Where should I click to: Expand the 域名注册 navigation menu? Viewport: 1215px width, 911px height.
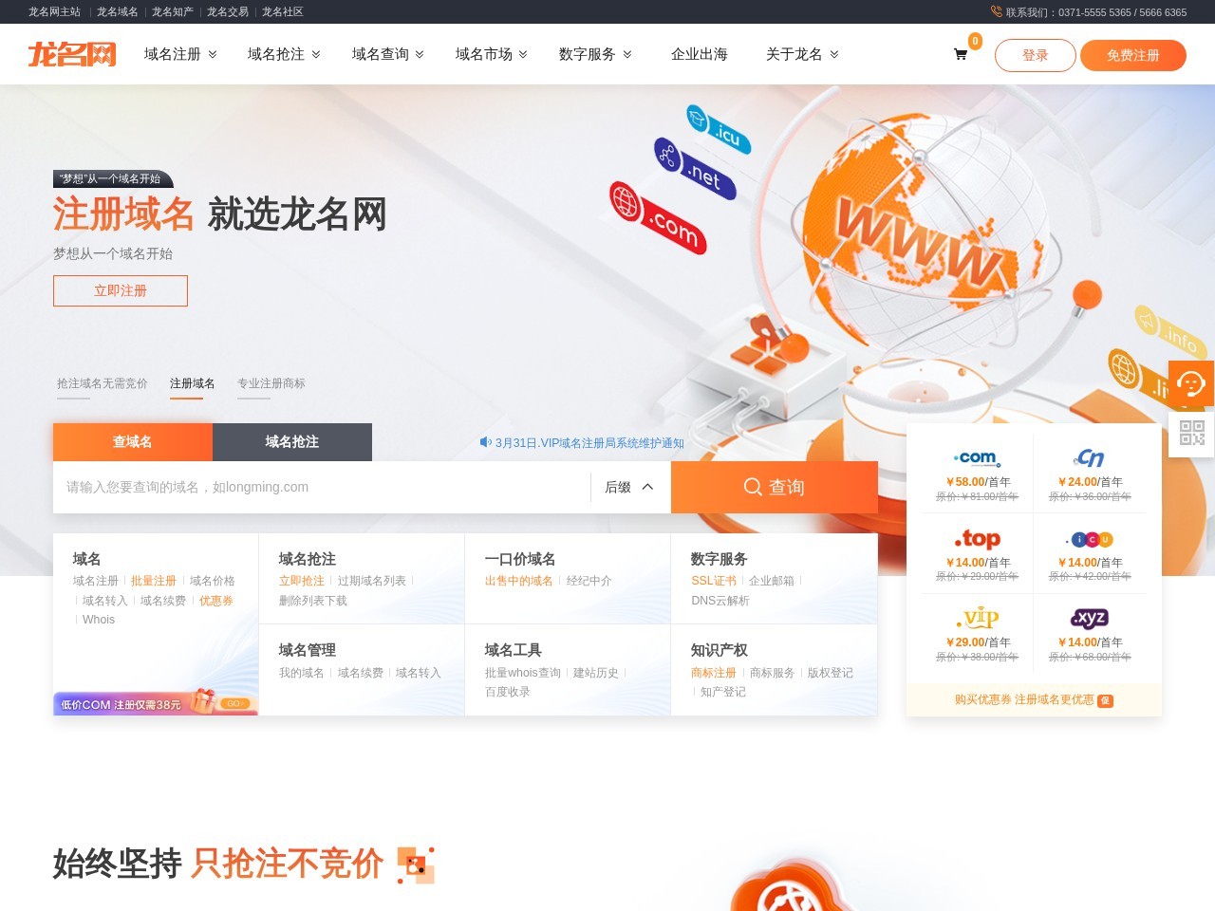(x=180, y=54)
